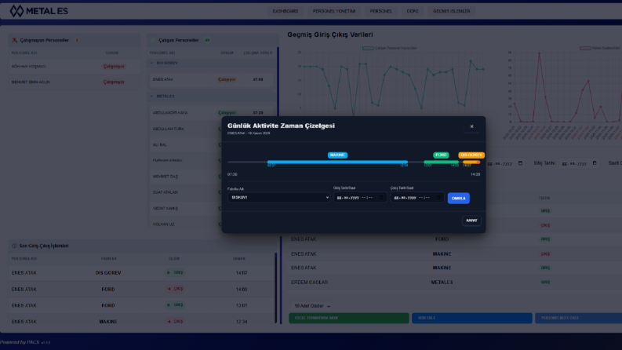Screen dimensions: 622x350
Task: Select the green FORD timeline label
Action: [x=441, y=155]
